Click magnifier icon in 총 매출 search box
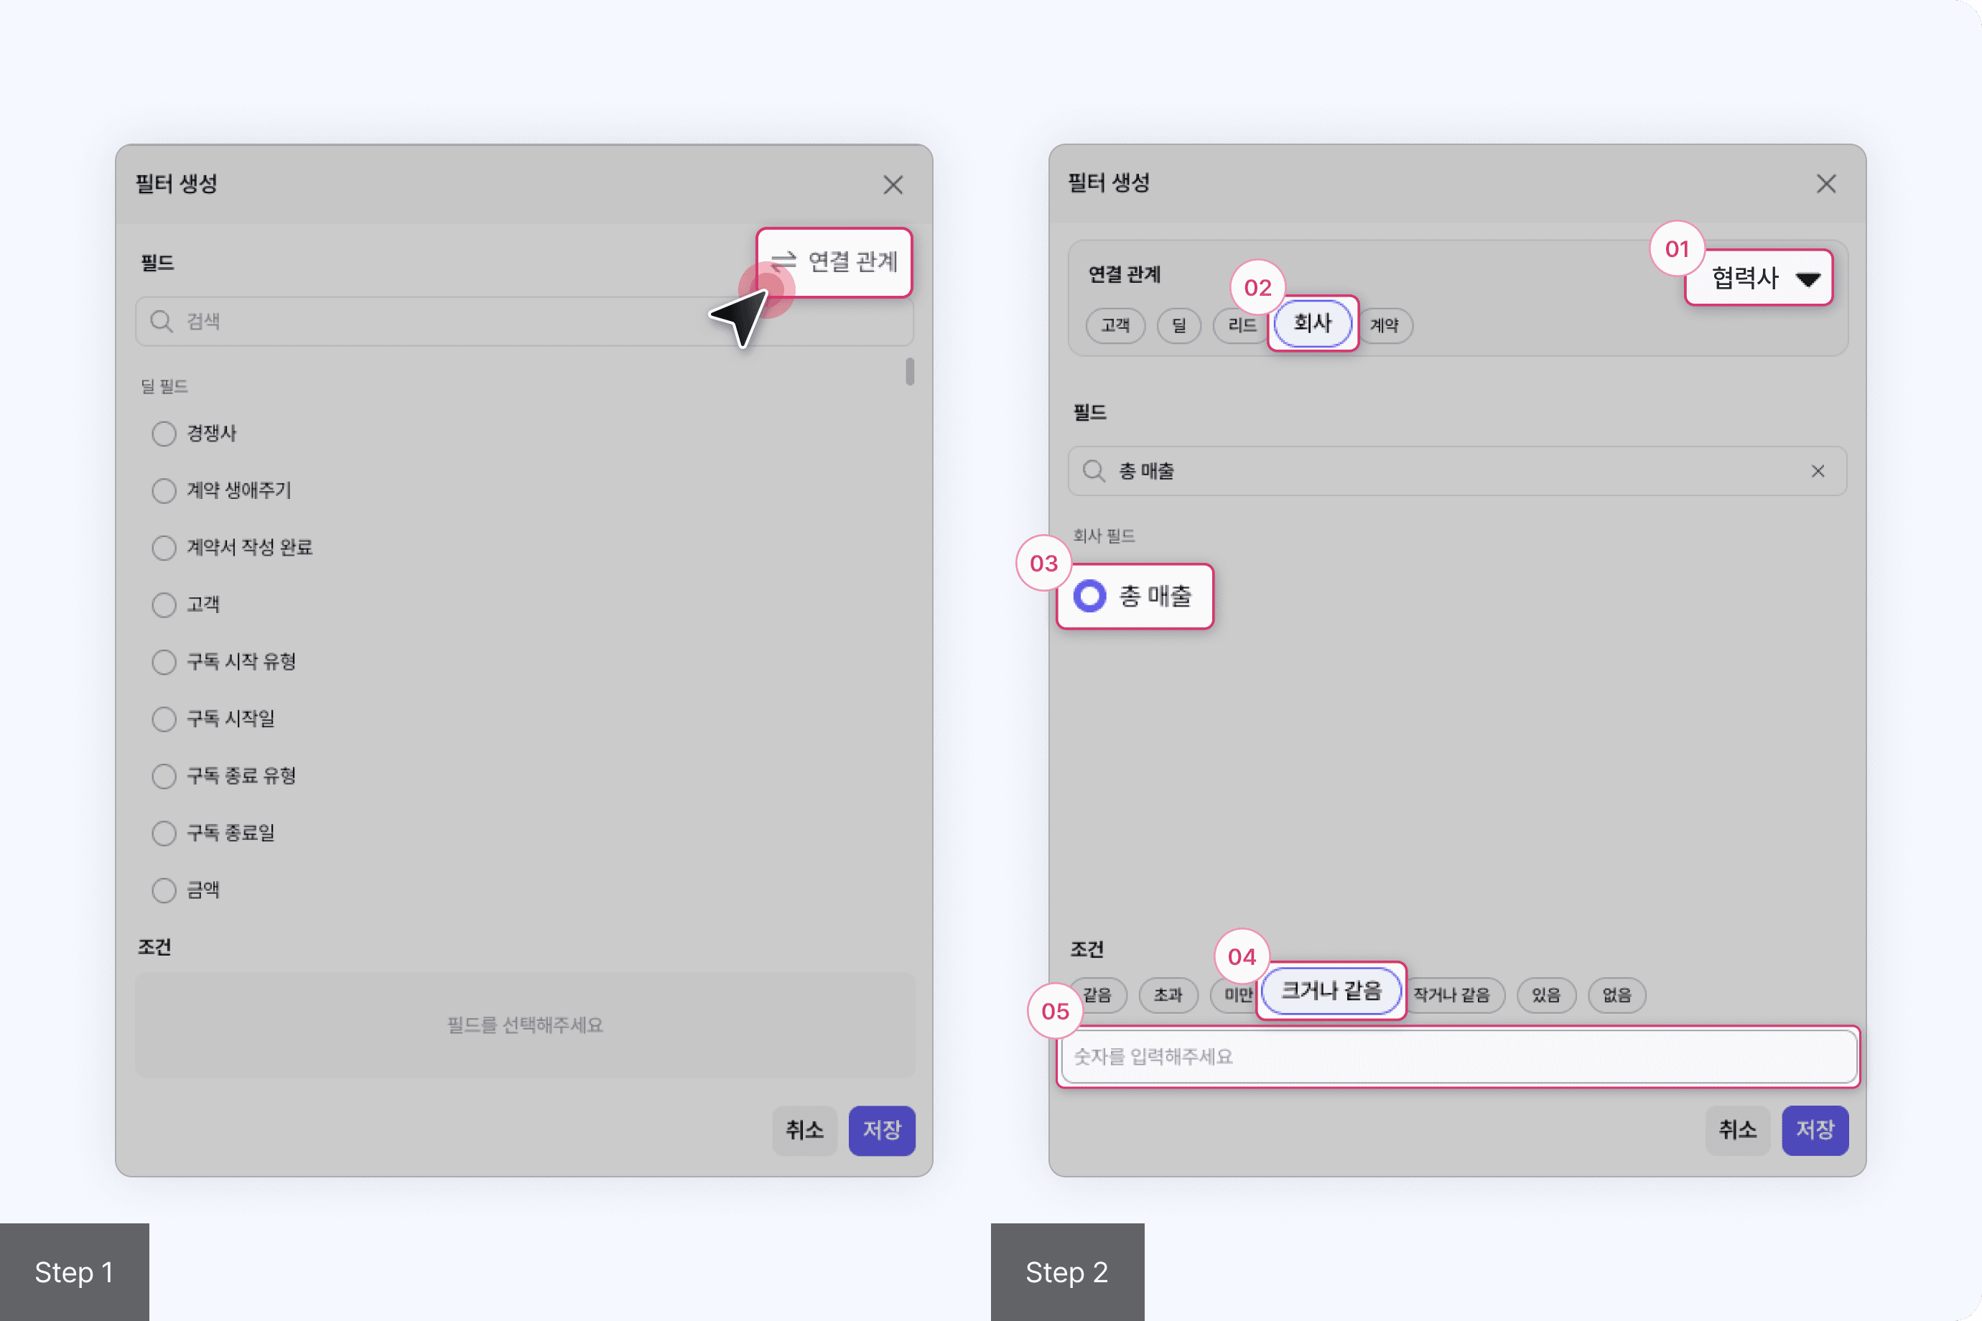1982x1321 pixels. pos(1093,471)
